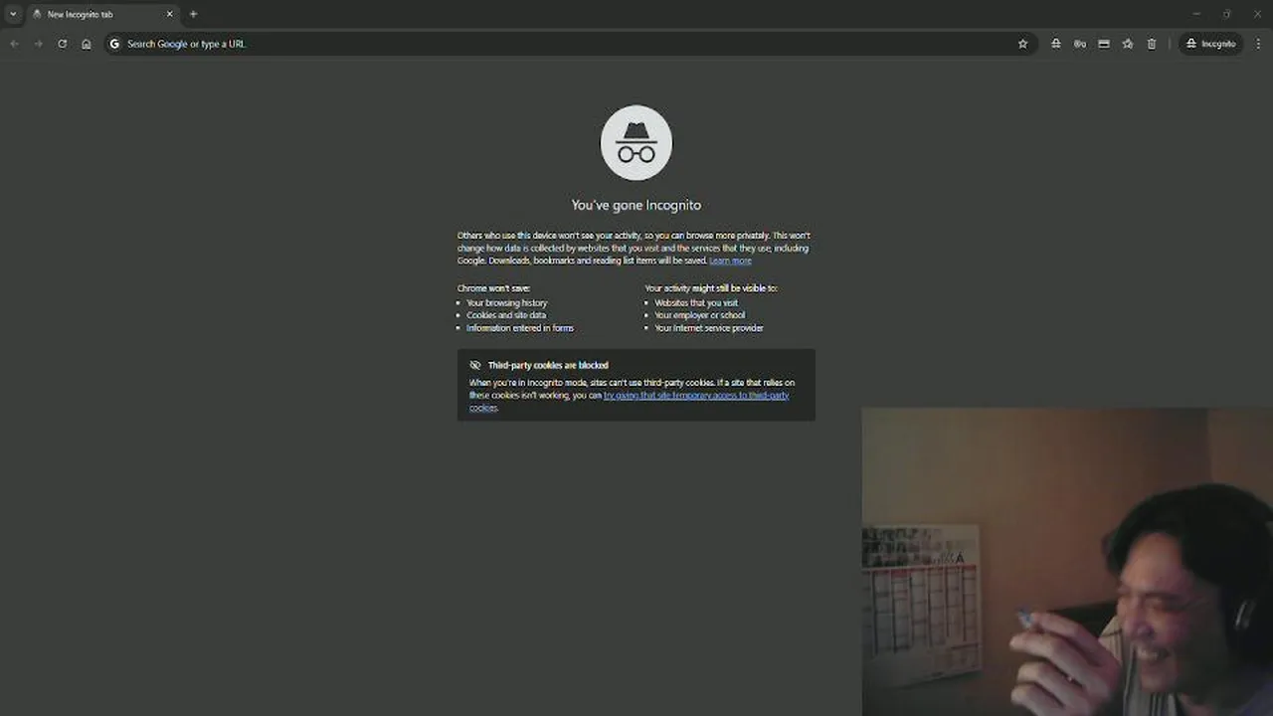Open the home page button
This screenshot has width=1273, height=716.
87,44
